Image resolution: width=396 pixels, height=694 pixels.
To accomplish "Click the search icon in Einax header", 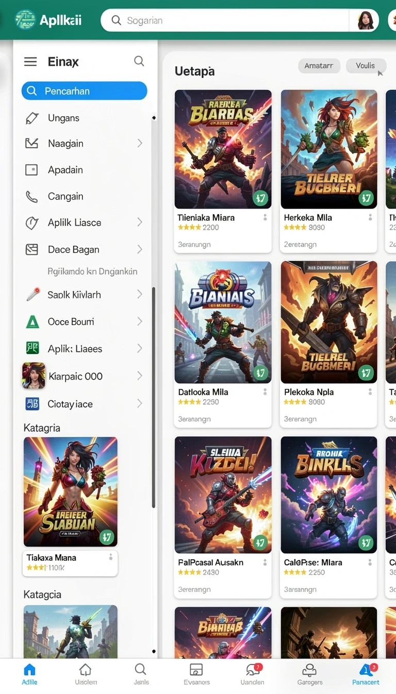I will click(x=139, y=61).
